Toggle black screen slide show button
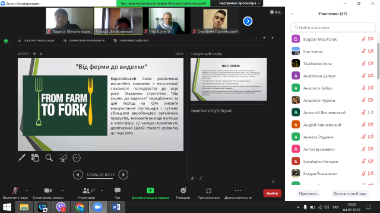380x213 pixels. click(x=63, y=158)
